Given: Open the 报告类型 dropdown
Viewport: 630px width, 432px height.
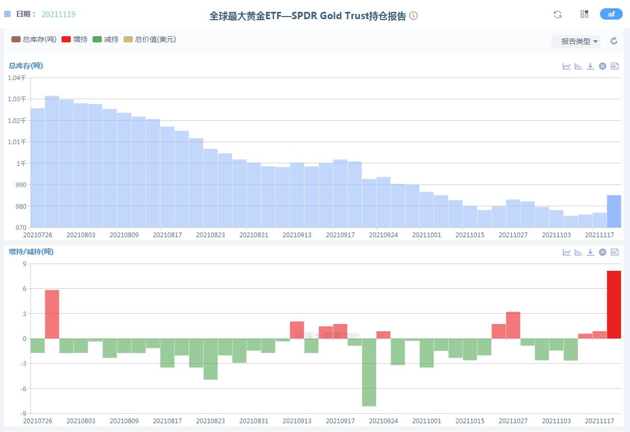Looking at the screenshot, I should pyautogui.click(x=576, y=41).
